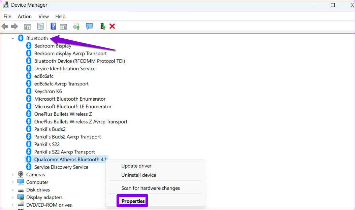Viewport: 355px width, 210px height.
Task: Click the Computer category monitor icon
Action: tap(21, 182)
